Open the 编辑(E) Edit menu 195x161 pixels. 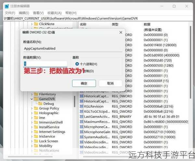pyautogui.click(x=24, y=13)
